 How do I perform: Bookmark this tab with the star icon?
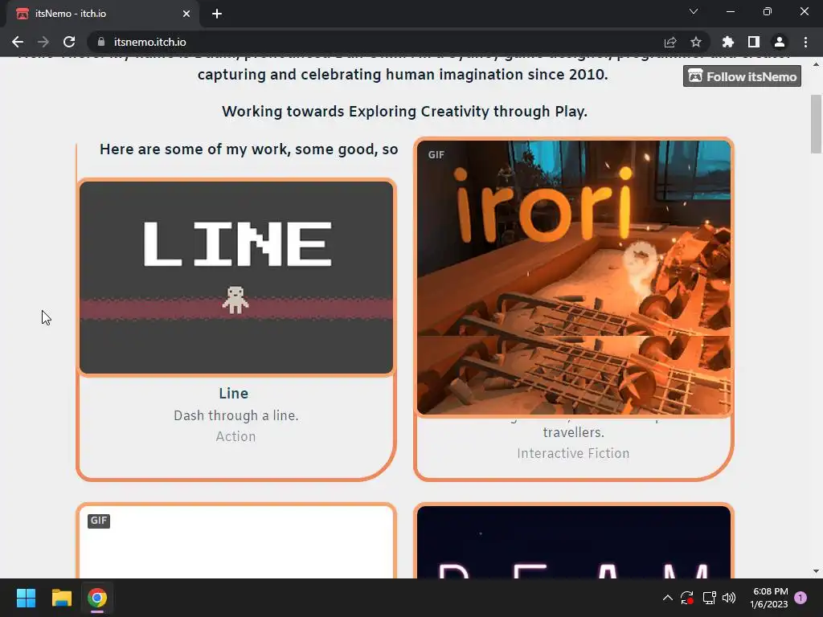tap(696, 42)
